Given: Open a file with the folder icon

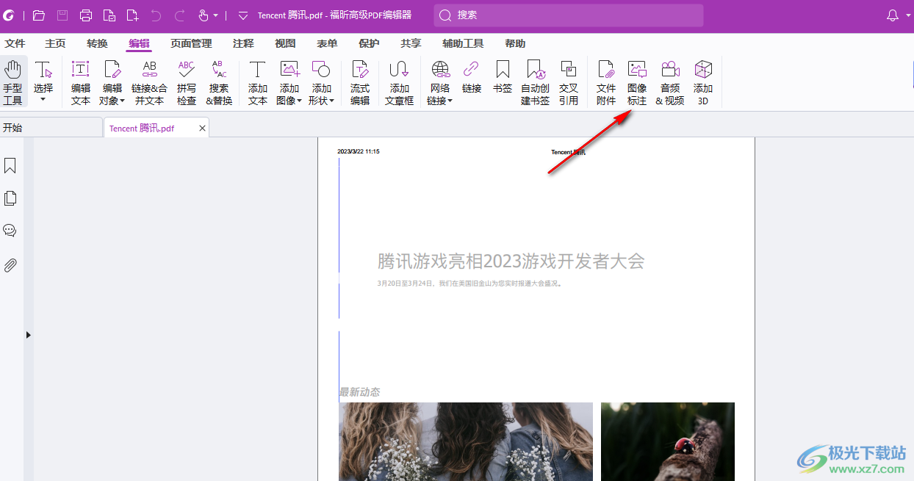Looking at the screenshot, I should (x=39, y=15).
